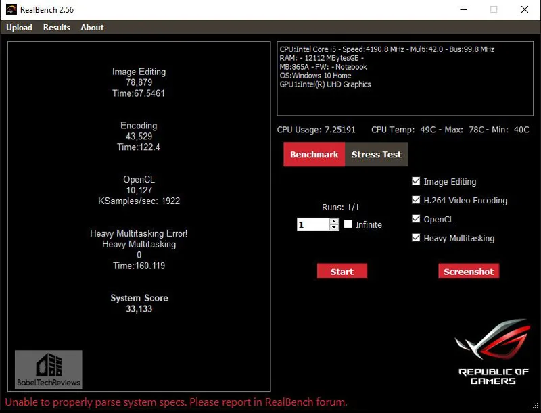
Task: Click the Min: 40C temperature reading
Action: coord(511,130)
